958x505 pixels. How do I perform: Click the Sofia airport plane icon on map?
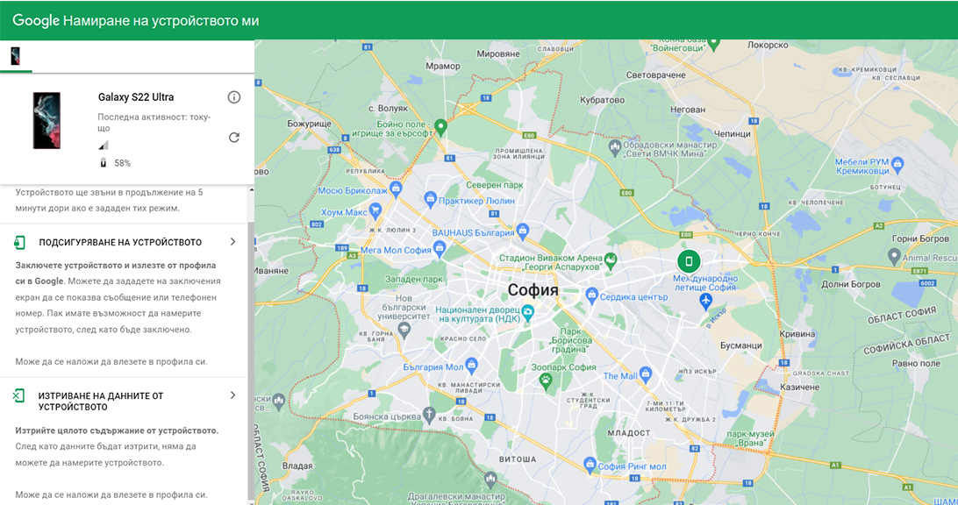tap(705, 301)
